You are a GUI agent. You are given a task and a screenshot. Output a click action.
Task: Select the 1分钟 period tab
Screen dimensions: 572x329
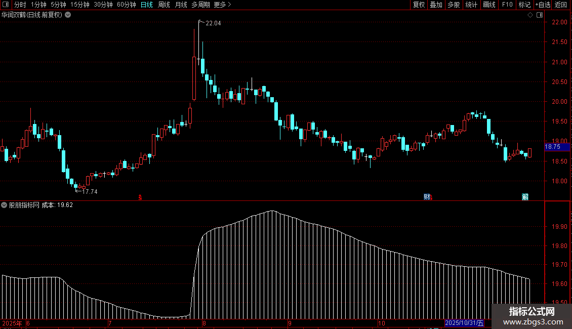coord(38,5)
